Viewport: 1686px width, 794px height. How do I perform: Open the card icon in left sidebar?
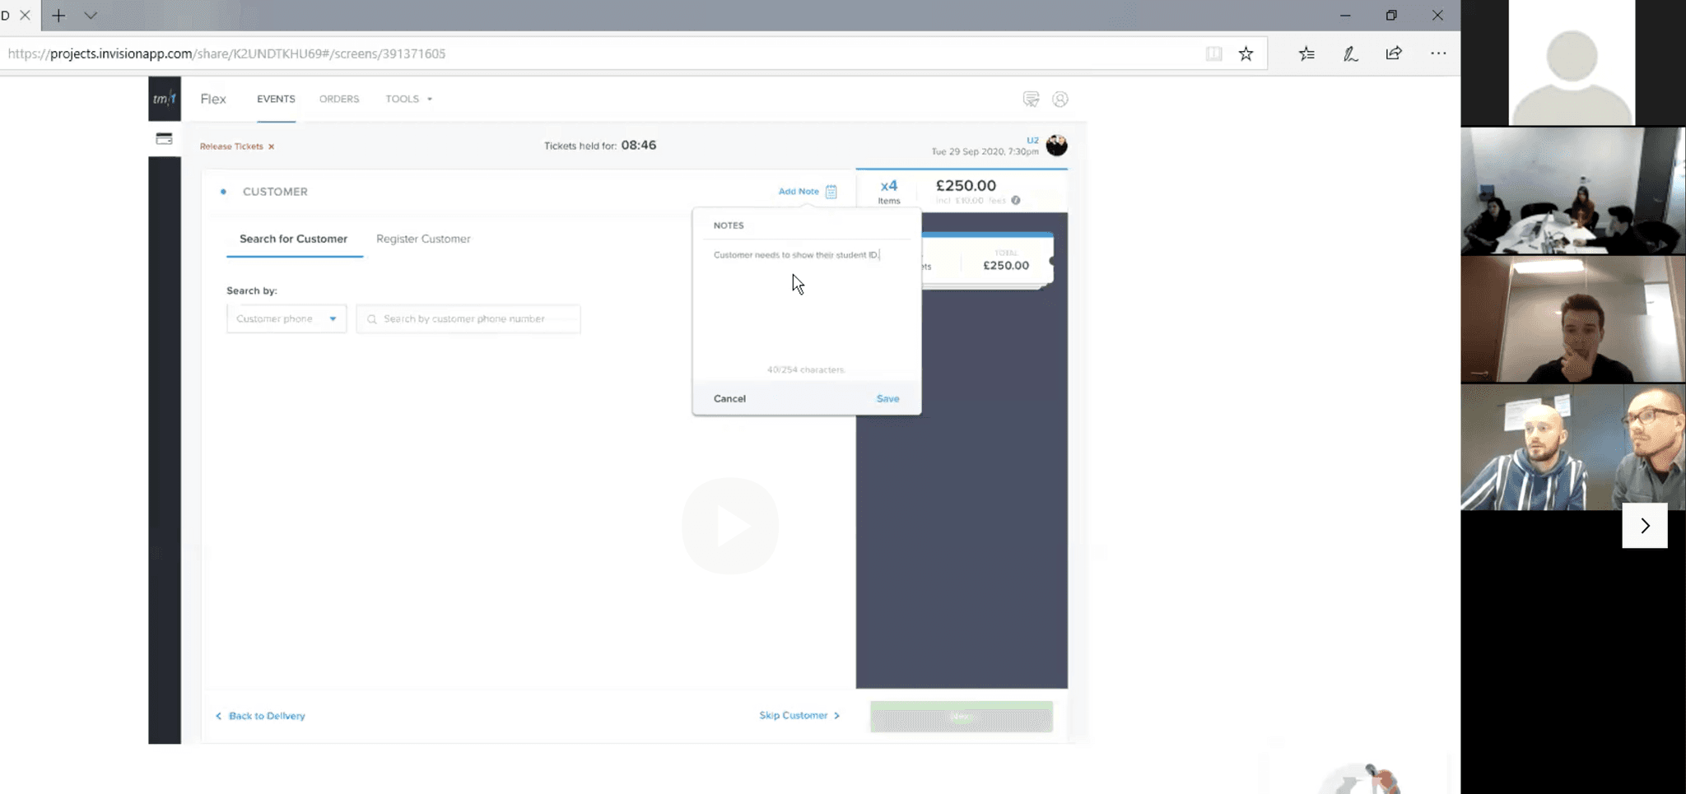tap(164, 139)
